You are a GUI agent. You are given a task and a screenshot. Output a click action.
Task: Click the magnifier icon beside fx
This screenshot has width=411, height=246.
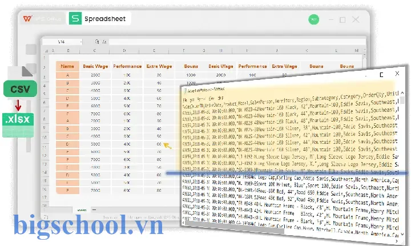point(97,42)
